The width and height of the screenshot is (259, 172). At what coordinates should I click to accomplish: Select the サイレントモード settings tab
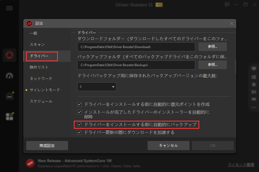pos(47,90)
